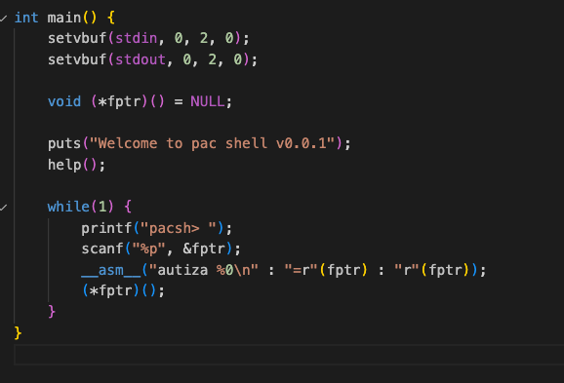Viewport: 564px width, 383px height.
Task: Click the 'void' keyword
Action: pyautogui.click(x=64, y=101)
